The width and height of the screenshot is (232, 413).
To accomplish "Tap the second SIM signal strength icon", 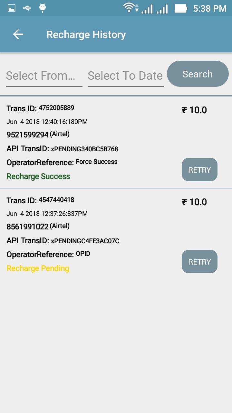I will point(162,9).
